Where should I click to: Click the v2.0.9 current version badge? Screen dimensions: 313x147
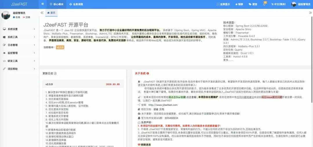click(x=60, y=48)
